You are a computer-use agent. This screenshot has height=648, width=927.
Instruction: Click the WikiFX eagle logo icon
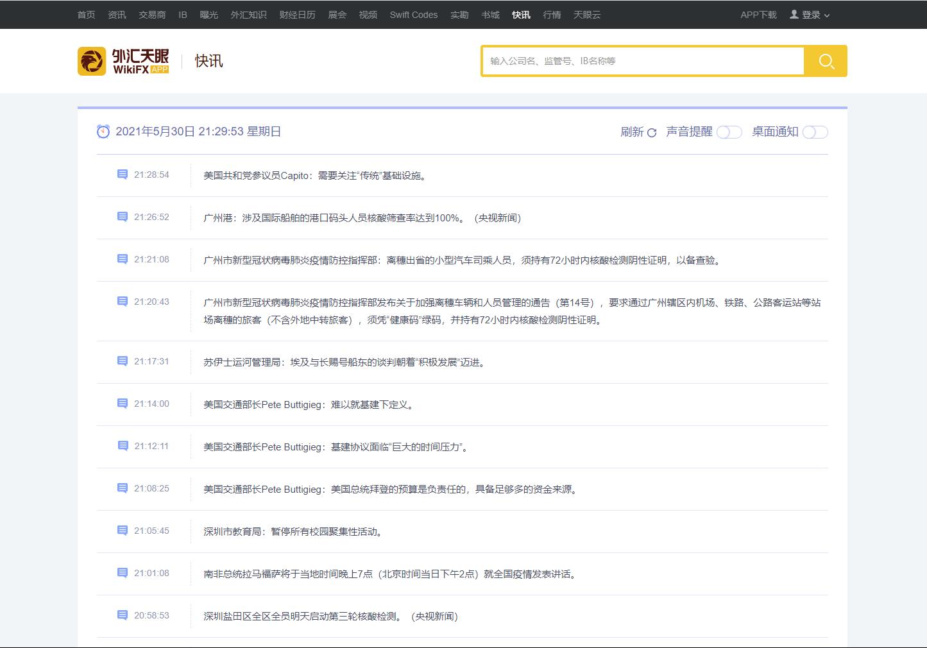coord(92,61)
